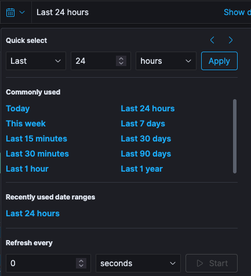251x276 pixels.
Task: Pick Last 1 year range
Action: [141, 169]
